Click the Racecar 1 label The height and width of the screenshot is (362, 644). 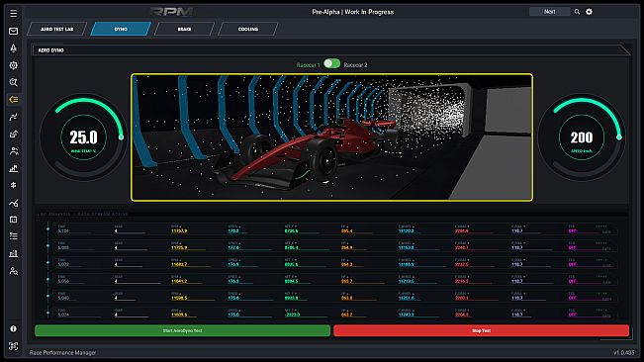pyautogui.click(x=308, y=65)
